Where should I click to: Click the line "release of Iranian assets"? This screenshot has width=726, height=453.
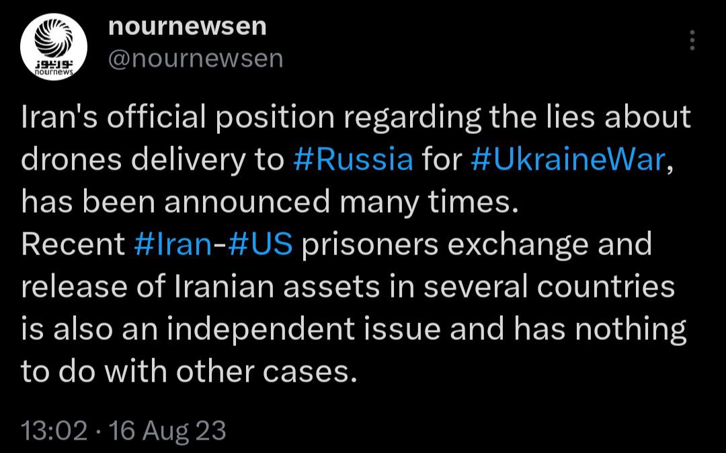pyautogui.click(x=348, y=287)
